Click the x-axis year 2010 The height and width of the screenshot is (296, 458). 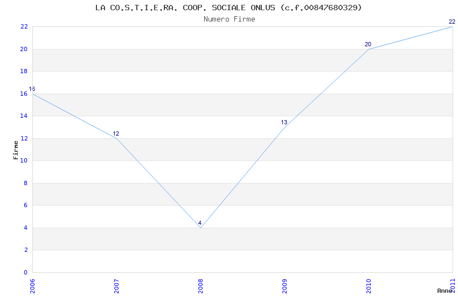pos(369,286)
